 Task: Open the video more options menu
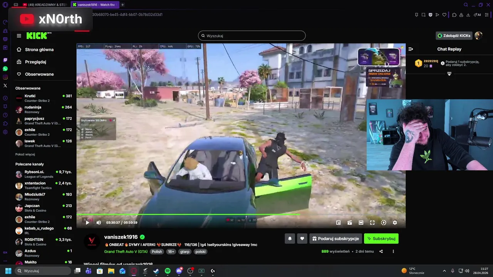pyautogui.click(x=393, y=251)
